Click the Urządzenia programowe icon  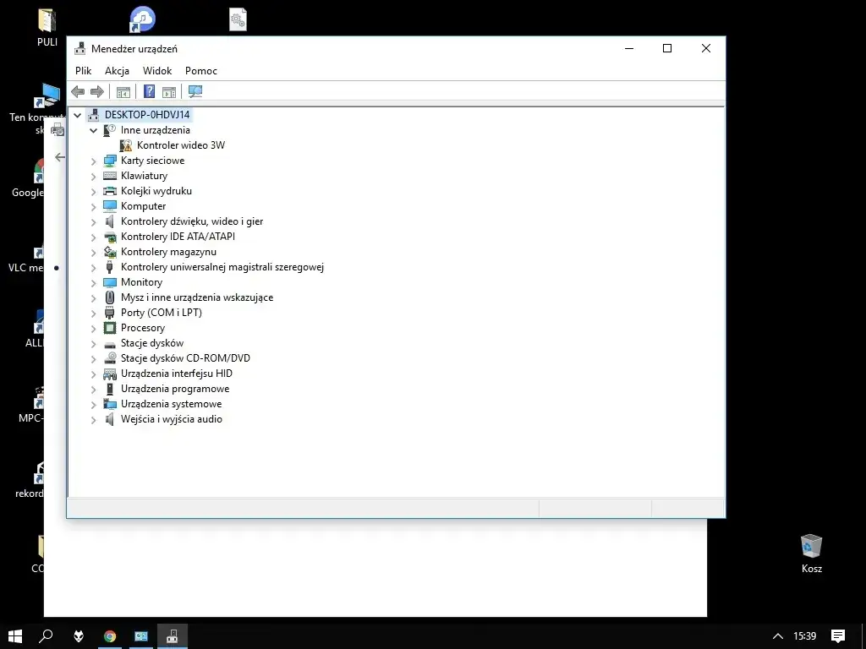tap(109, 389)
